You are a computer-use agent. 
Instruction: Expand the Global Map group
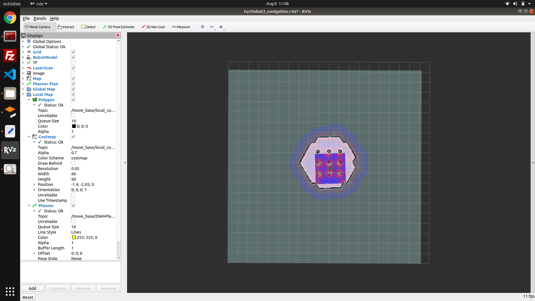coord(23,89)
